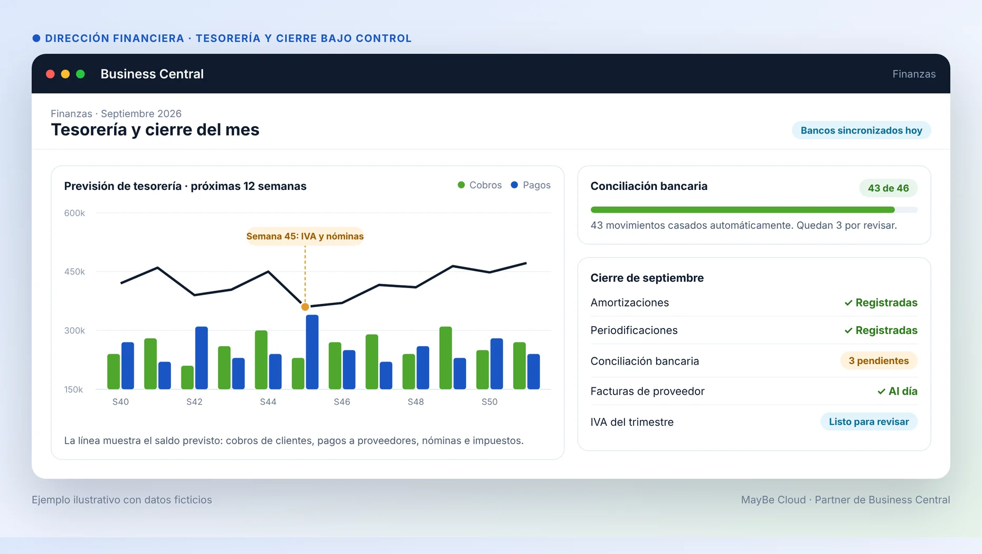Click the '43 de 46' badge
Screen dimensions: 982x554
click(x=888, y=188)
